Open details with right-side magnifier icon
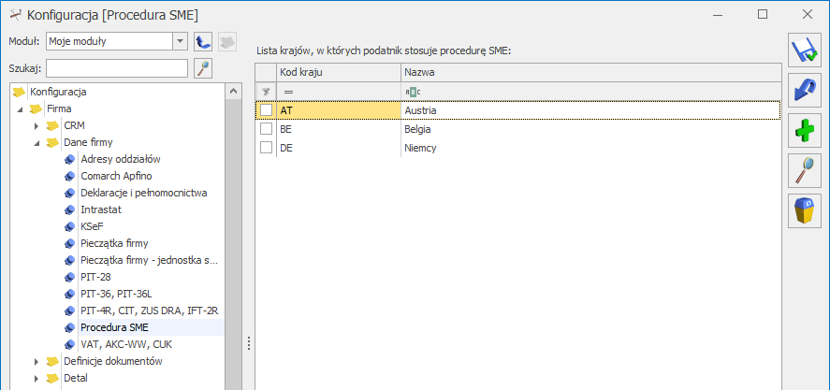Screen dimensions: 830x390 (x=804, y=171)
